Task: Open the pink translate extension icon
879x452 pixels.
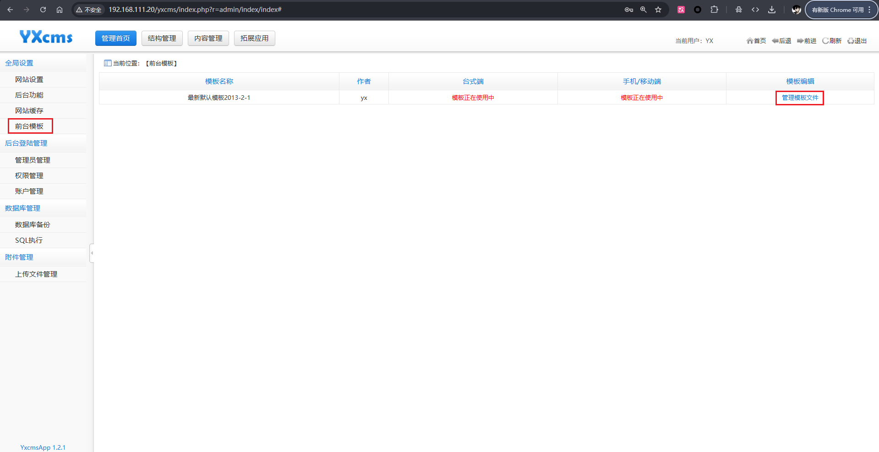Action: tap(681, 10)
